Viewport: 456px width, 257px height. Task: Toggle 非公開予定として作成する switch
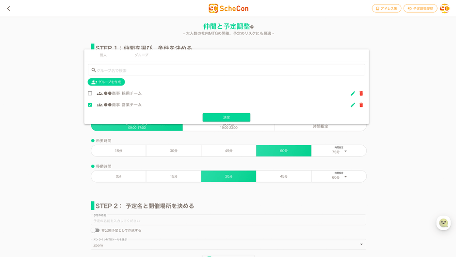click(95, 230)
